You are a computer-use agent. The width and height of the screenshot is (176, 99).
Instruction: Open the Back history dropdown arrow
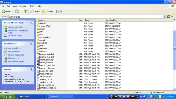click(x=12, y=11)
